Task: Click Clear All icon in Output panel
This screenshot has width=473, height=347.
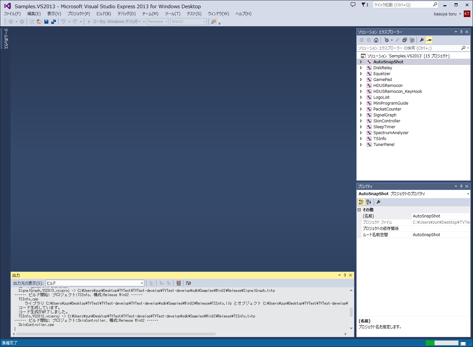Action: point(178,283)
